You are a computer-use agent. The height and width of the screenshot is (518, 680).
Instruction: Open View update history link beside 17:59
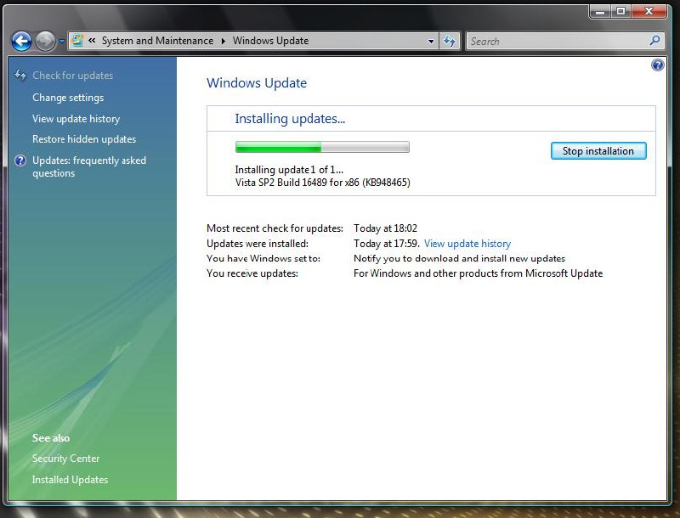(467, 244)
